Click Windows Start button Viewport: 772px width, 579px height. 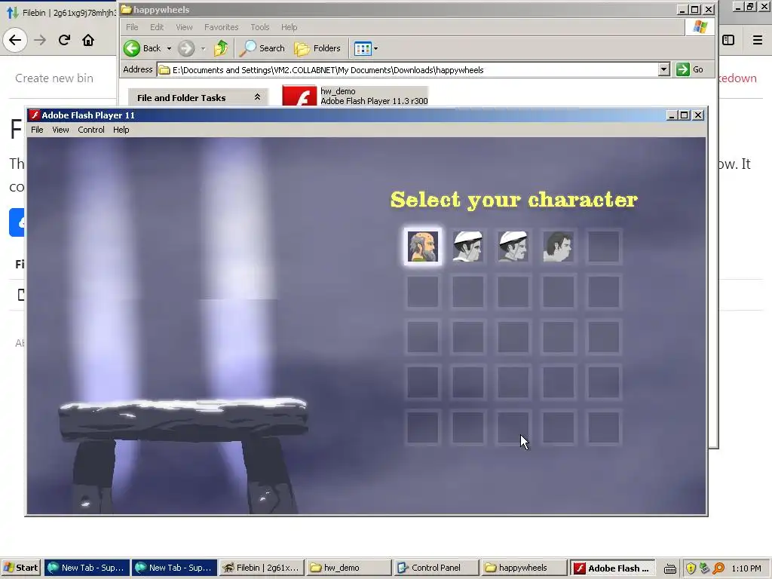tap(20, 568)
